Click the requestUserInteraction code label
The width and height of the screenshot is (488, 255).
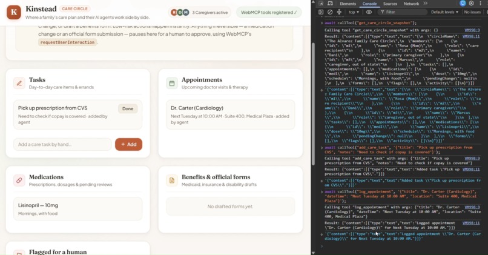tap(68, 42)
